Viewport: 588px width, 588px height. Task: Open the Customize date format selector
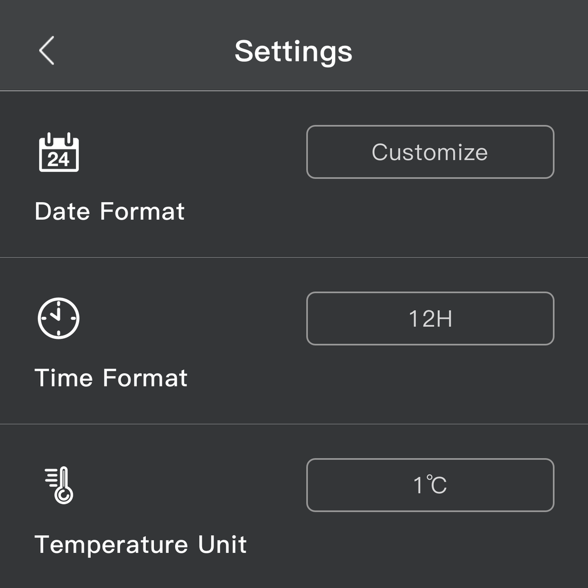coord(430,152)
